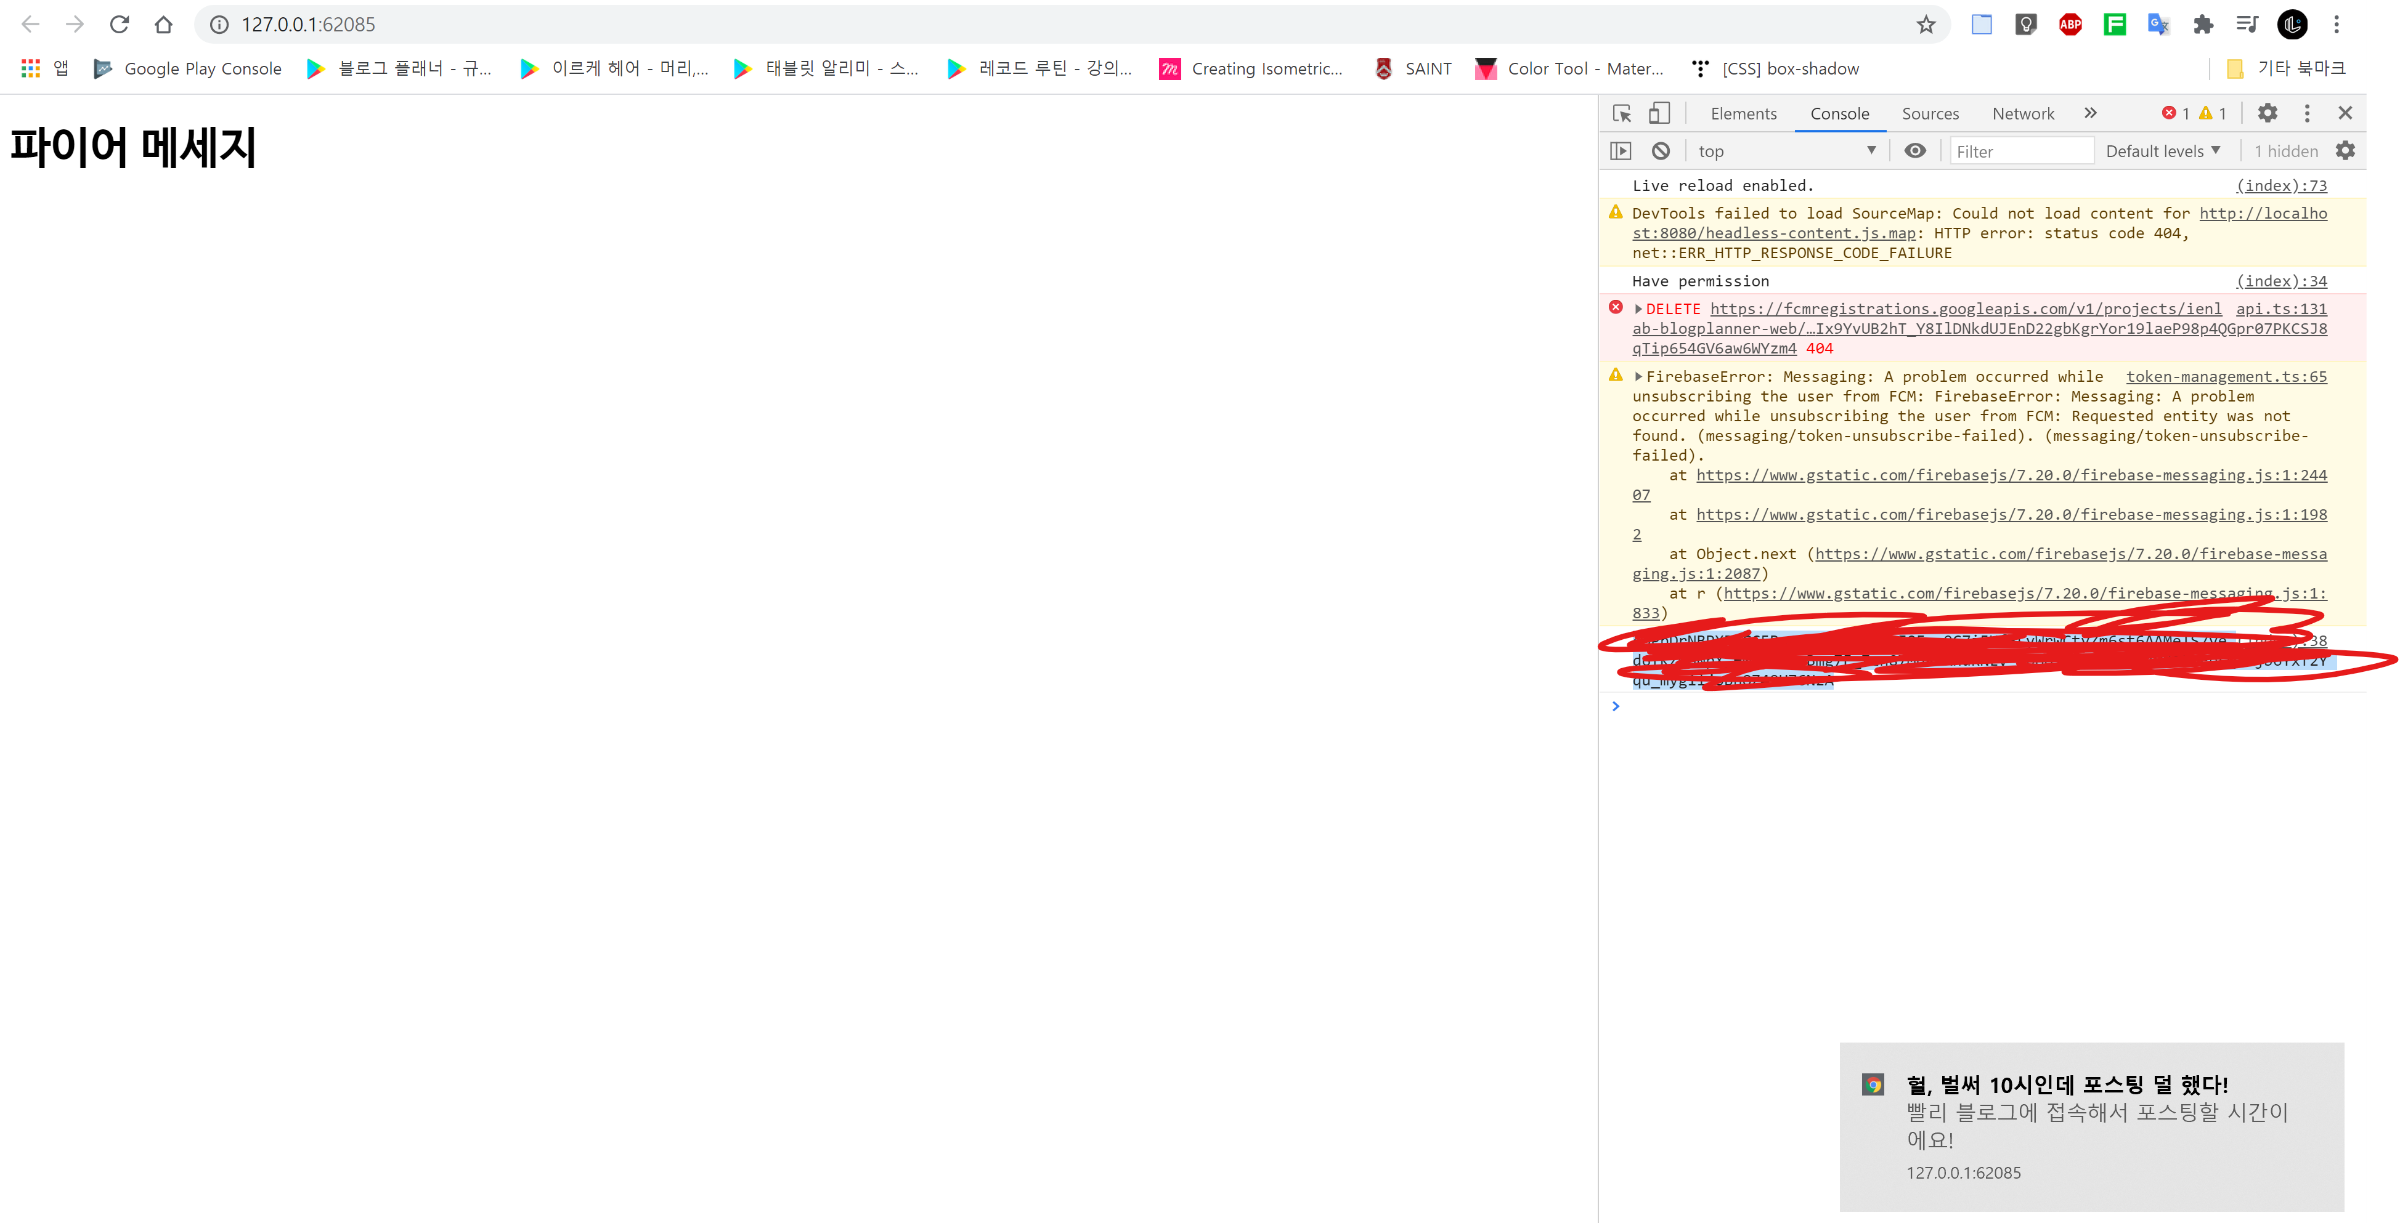
Task: Open the DevTools settings gear
Action: [2268, 114]
